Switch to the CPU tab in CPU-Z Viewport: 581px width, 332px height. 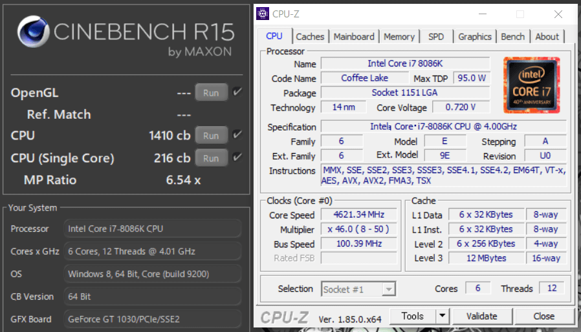coord(274,36)
